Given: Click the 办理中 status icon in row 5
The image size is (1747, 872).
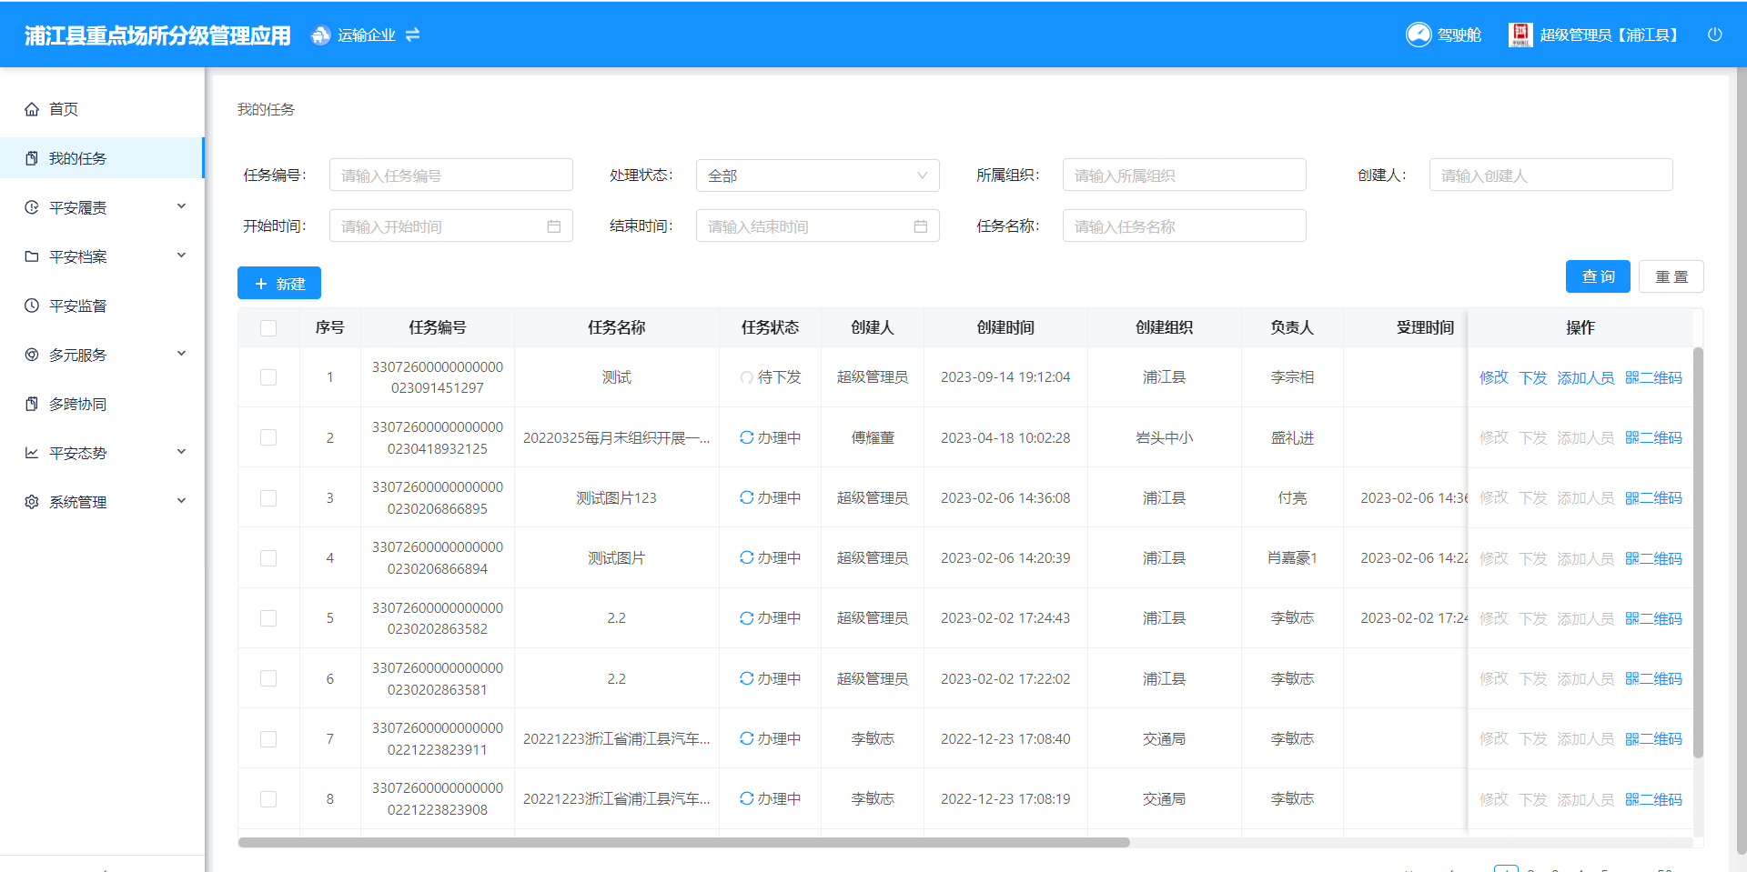Looking at the screenshot, I should pos(746,618).
